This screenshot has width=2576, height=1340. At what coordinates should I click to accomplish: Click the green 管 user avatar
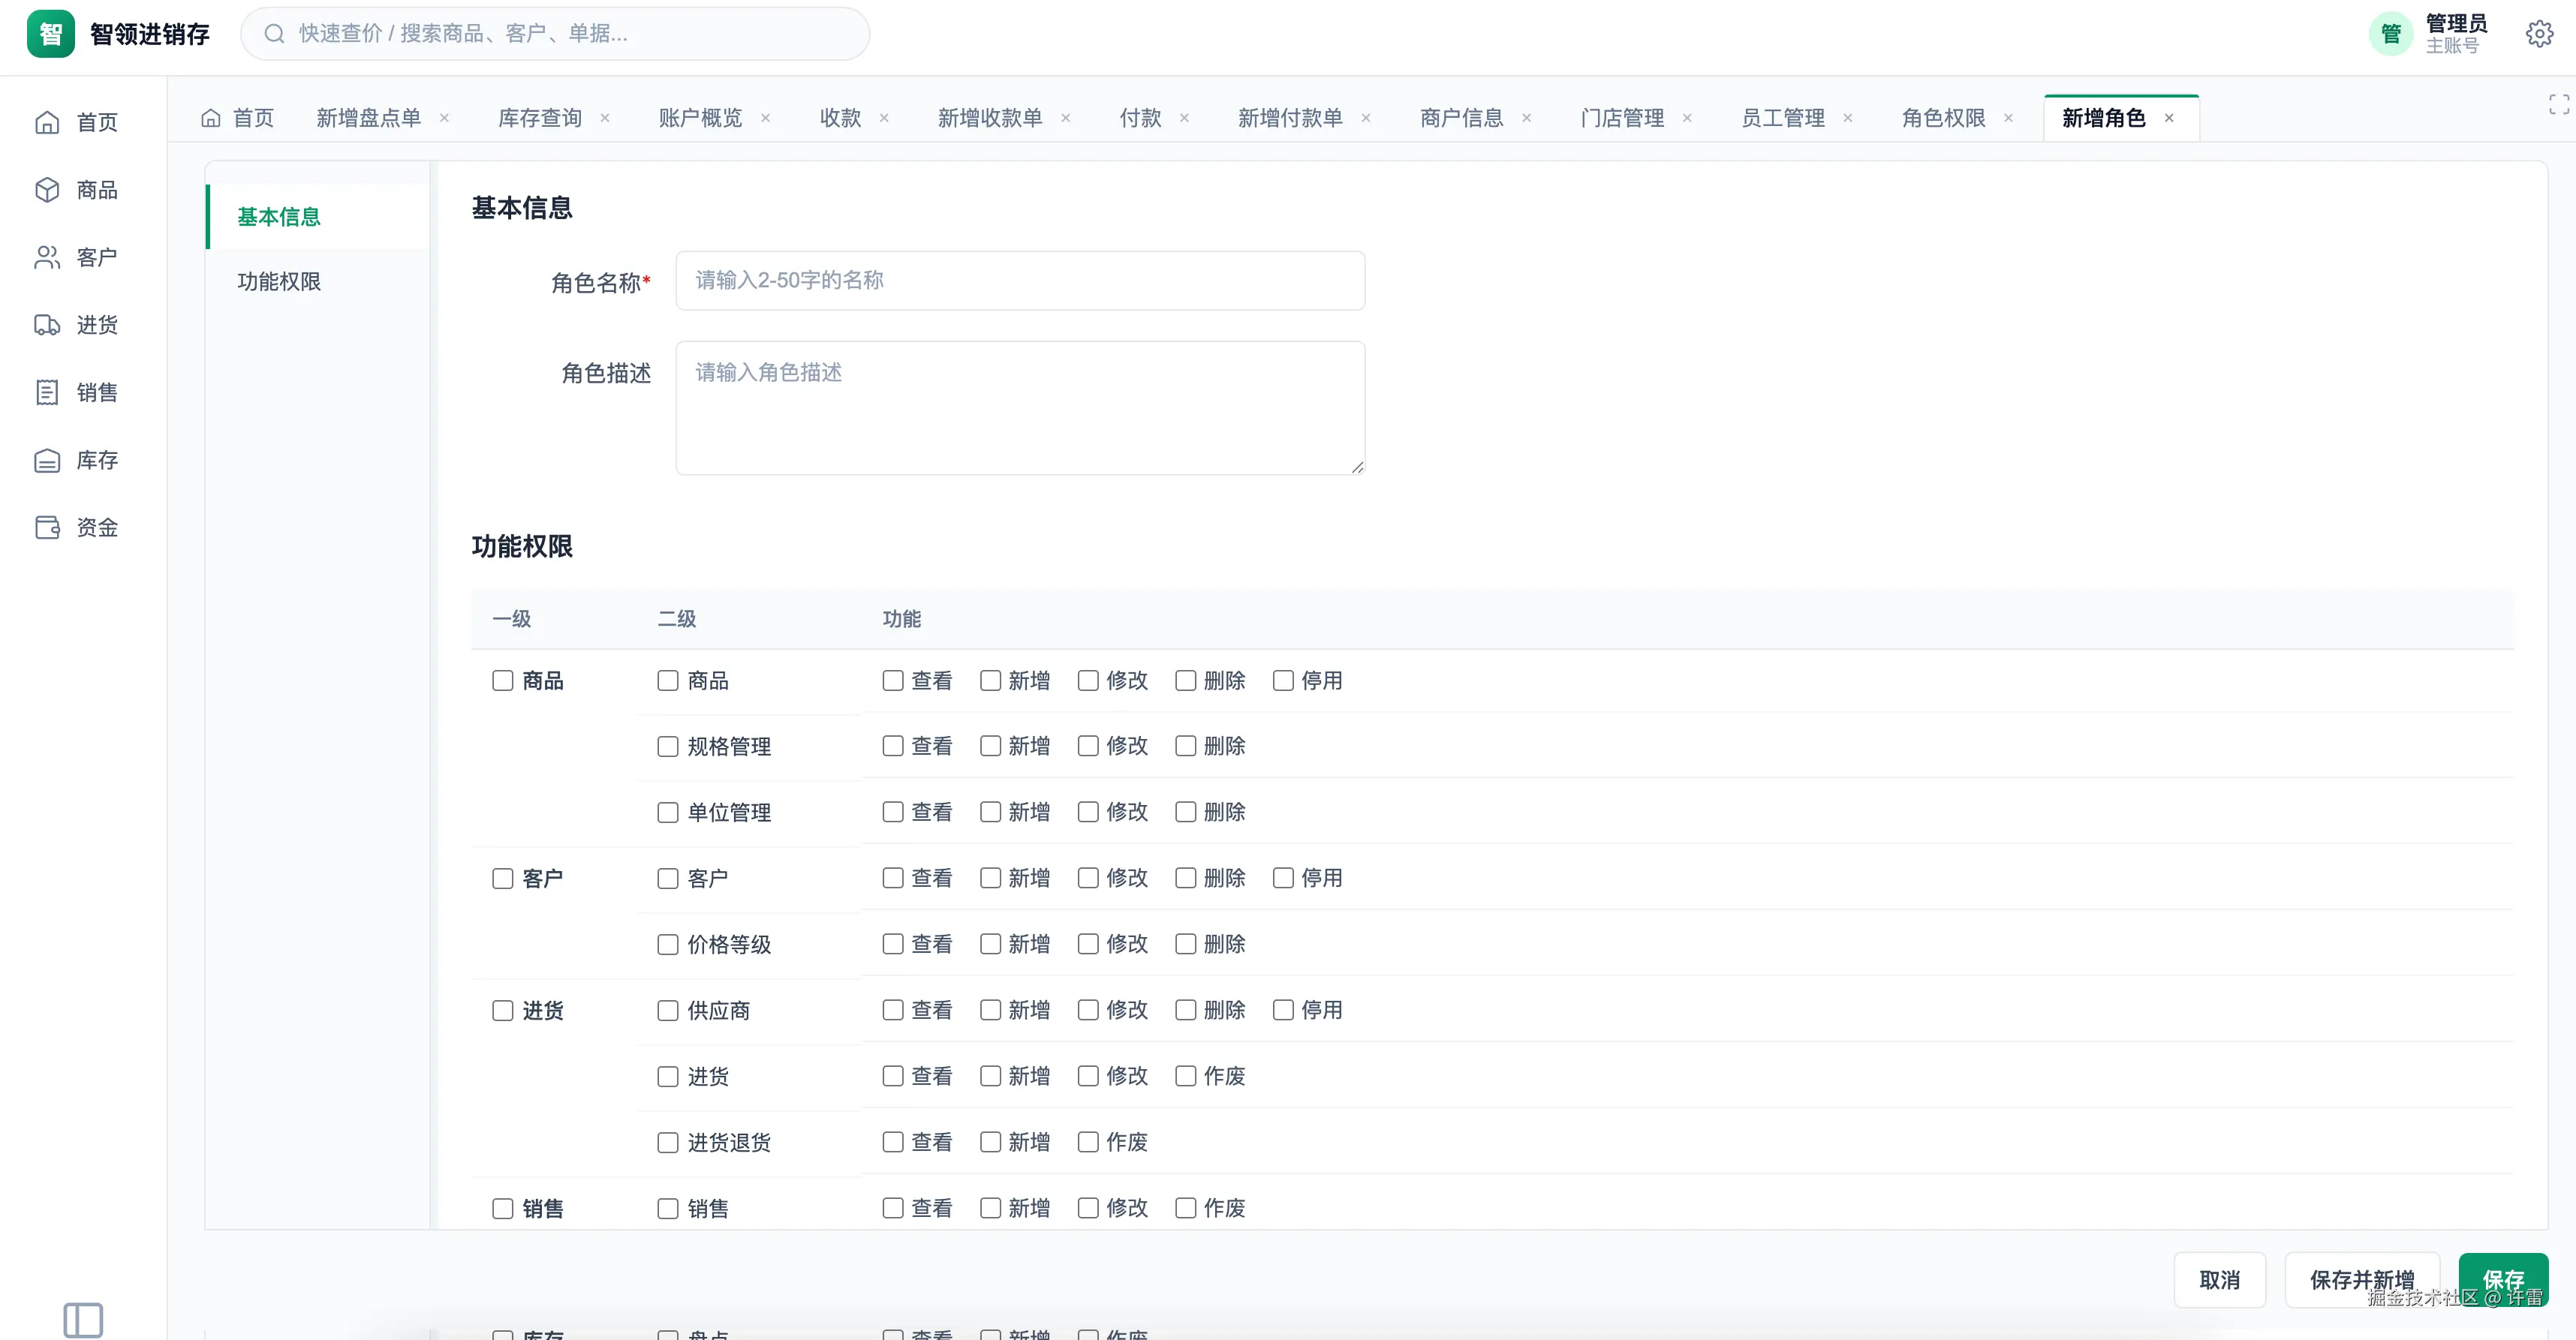click(x=2390, y=34)
